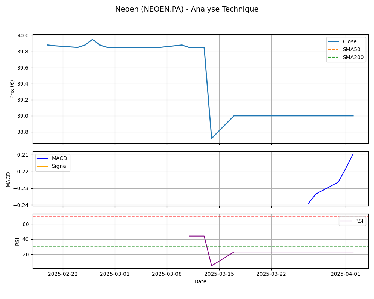374x299 pixels.
Task: Click the orange dashed SMA50 legend sample
Action: [334, 50]
